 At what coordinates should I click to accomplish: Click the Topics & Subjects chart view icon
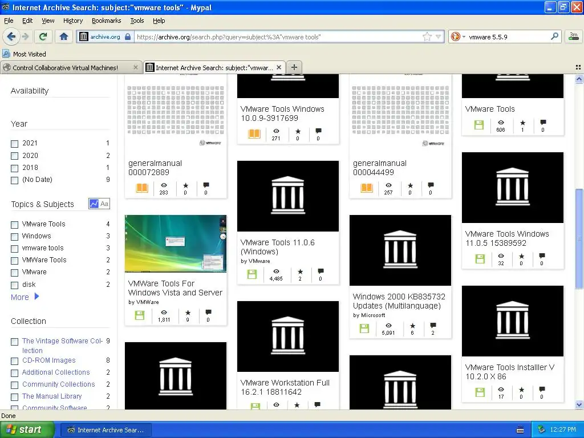tap(94, 204)
